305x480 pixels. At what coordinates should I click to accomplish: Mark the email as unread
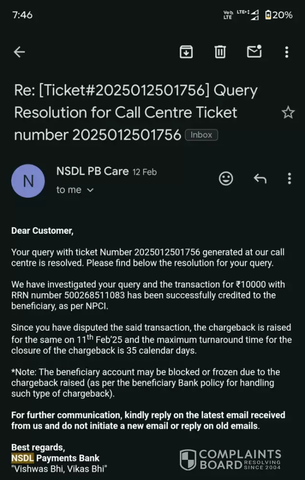254,51
